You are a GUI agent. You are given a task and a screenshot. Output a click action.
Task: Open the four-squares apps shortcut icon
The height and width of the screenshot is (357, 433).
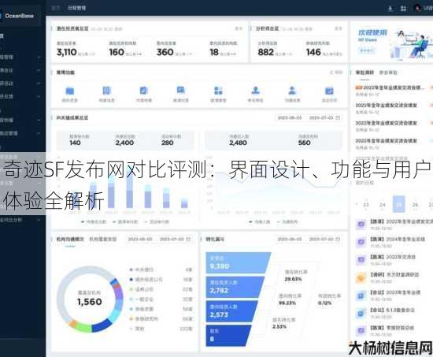[218, 91]
